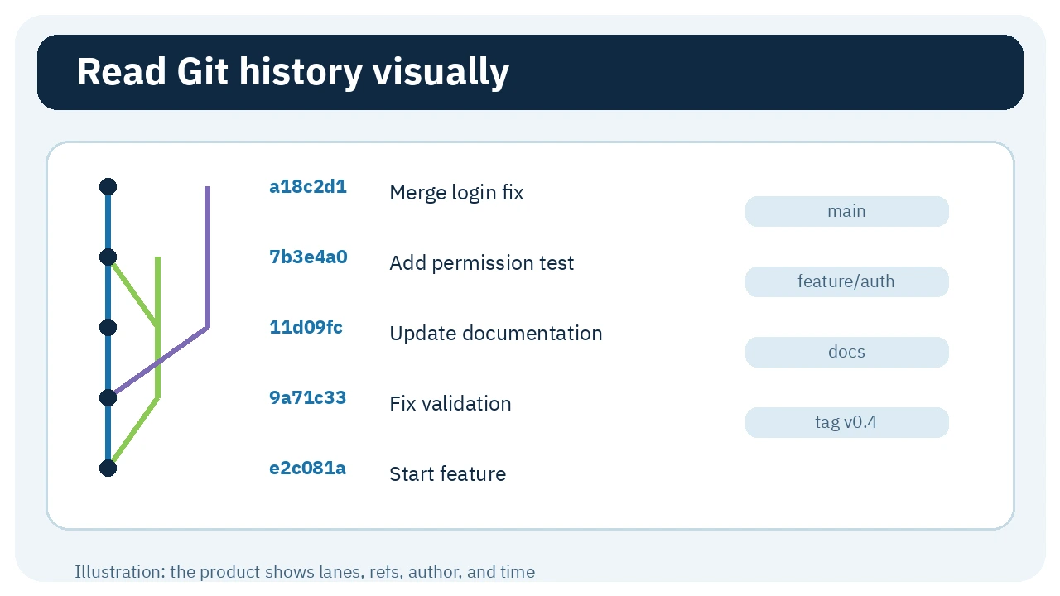Select the commit node for Update documentation

[108, 328]
